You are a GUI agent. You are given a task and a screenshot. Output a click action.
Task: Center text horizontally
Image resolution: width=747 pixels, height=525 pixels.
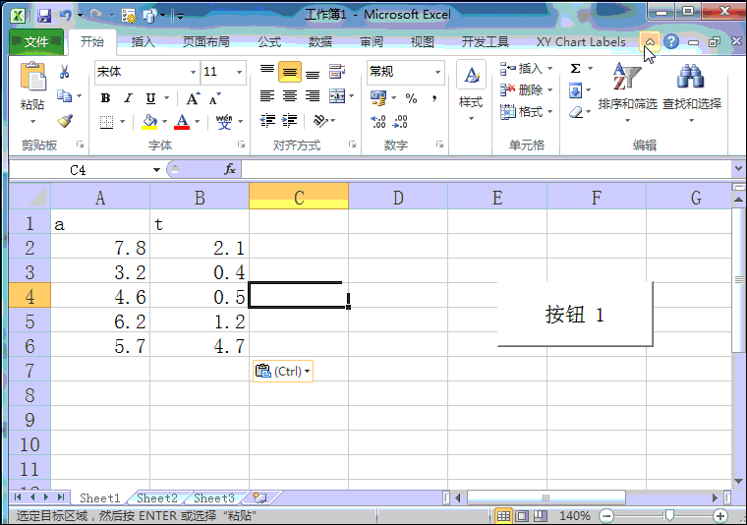(290, 96)
